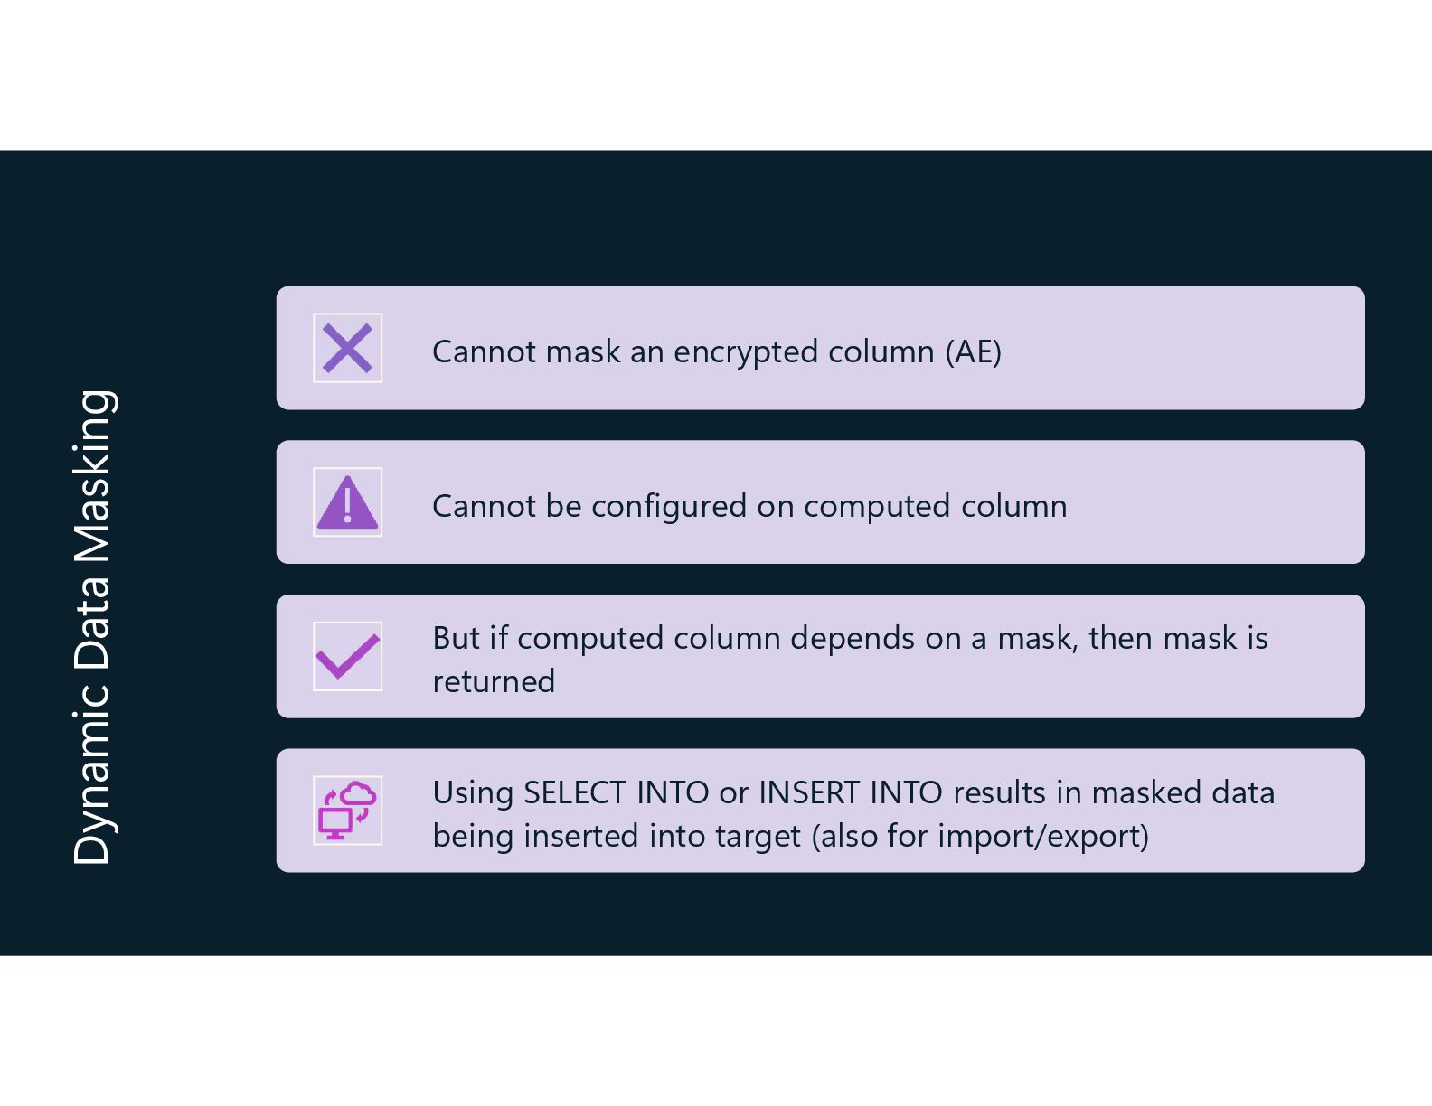
Task: Select the 'Cannot be configured on computed column' text
Action: click(749, 506)
